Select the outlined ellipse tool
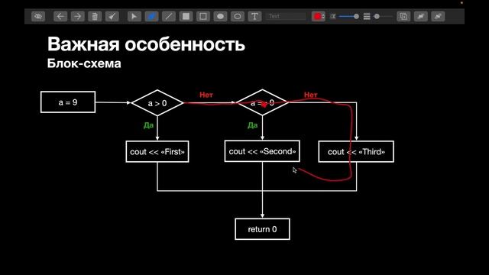Screen dimensions: 489x275 point(238,16)
